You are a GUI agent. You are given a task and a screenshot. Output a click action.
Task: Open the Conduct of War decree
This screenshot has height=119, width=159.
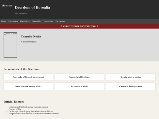(15, 109)
